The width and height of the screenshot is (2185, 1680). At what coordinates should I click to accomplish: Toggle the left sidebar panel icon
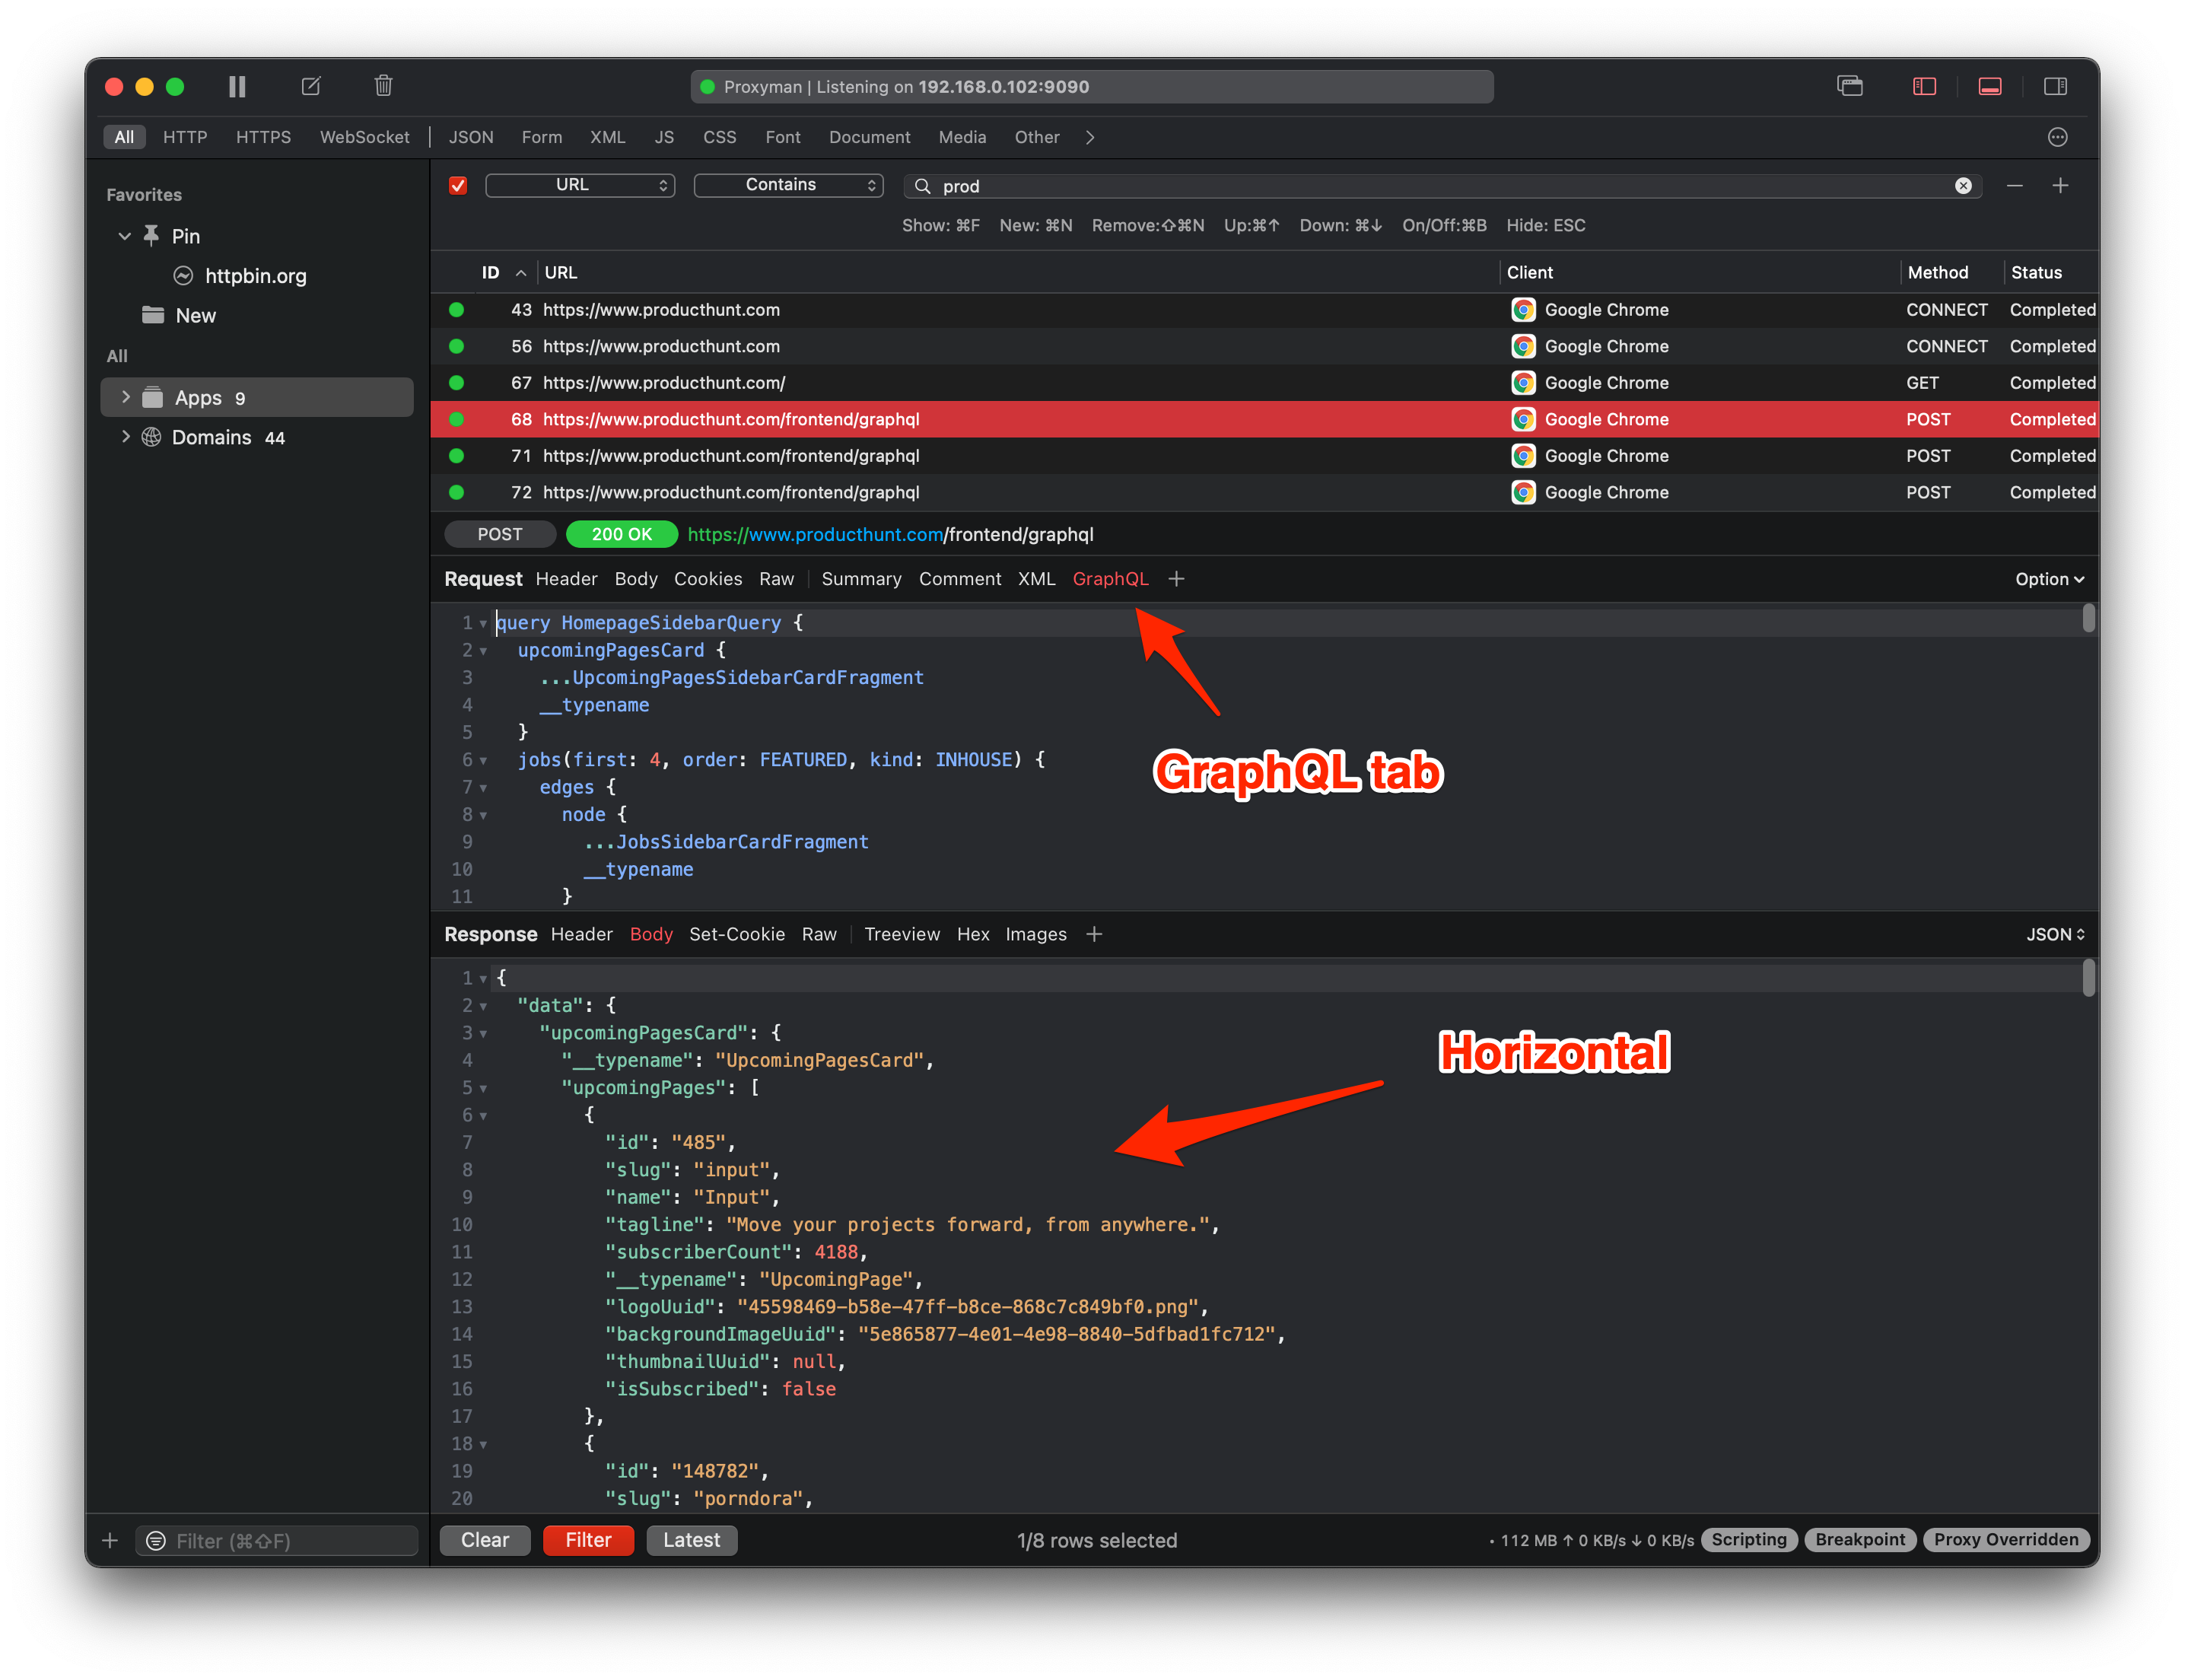[x=1923, y=86]
